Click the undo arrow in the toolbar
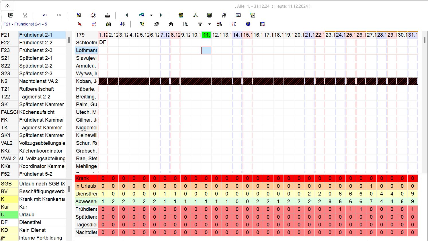Image resolution: width=428 pixels, height=241 pixels. pyautogui.click(x=45, y=15)
